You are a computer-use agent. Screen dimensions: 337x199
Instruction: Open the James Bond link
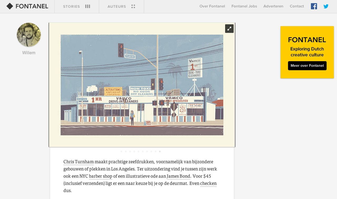(178, 176)
